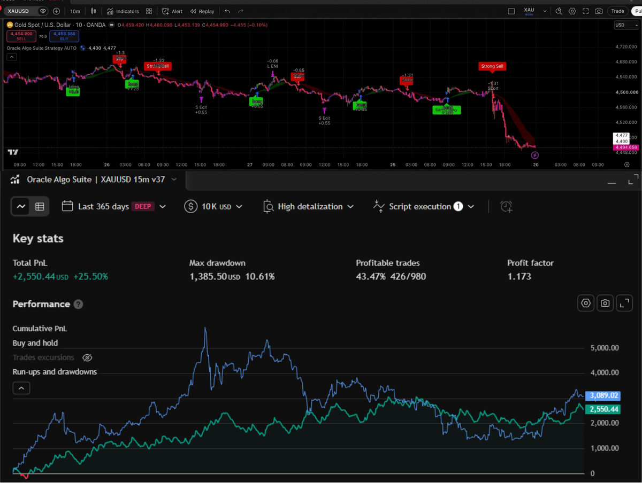Viewport: 642px width, 483px height.
Task: Open the 10m interval selector
Action: point(75,11)
